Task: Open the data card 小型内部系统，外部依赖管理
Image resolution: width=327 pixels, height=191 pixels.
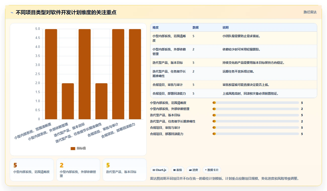Action: click(78, 170)
